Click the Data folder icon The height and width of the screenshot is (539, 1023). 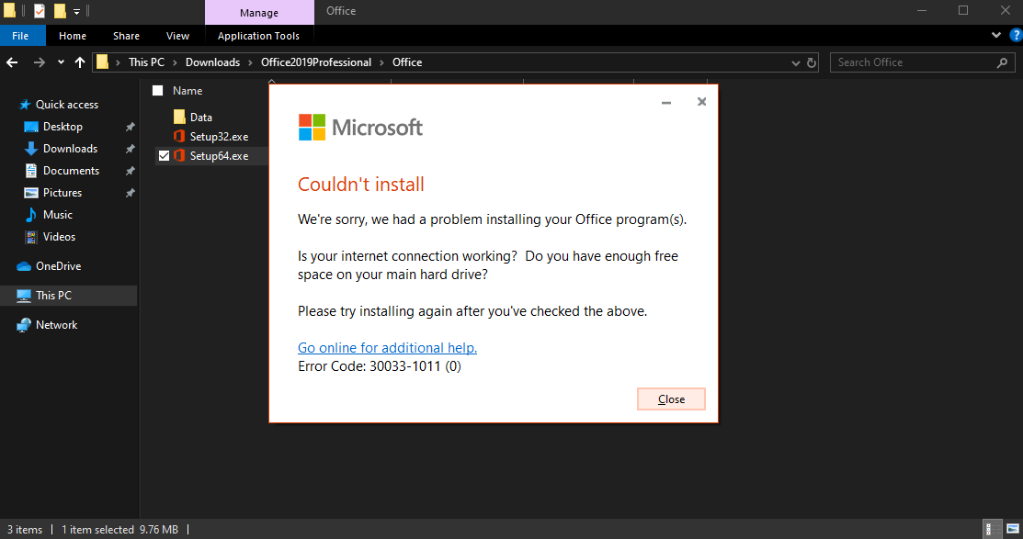(x=179, y=117)
